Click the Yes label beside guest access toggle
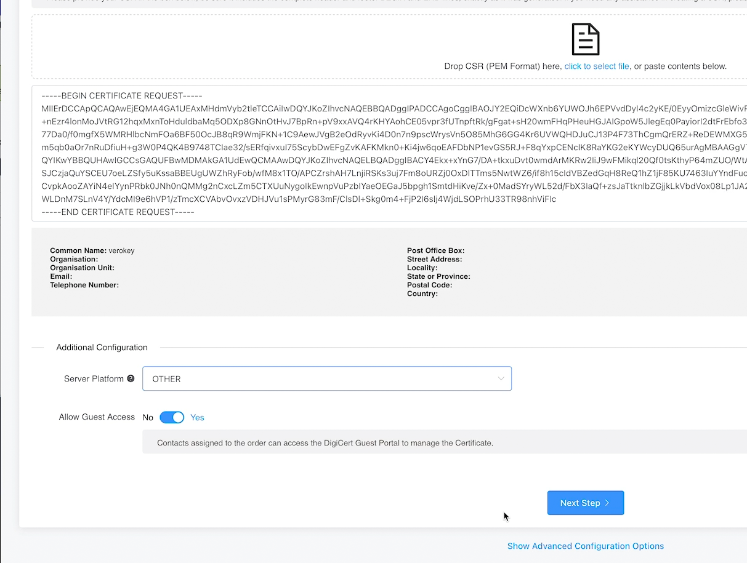The image size is (747, 563). tap(197, 417)
